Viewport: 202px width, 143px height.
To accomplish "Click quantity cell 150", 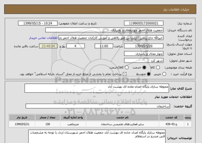I will point(48,124).
